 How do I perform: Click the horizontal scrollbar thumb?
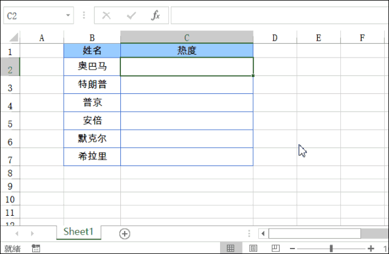[315, 233]
